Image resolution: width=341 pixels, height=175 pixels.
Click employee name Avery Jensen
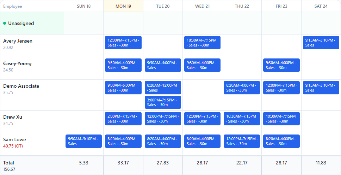[18, 41]
